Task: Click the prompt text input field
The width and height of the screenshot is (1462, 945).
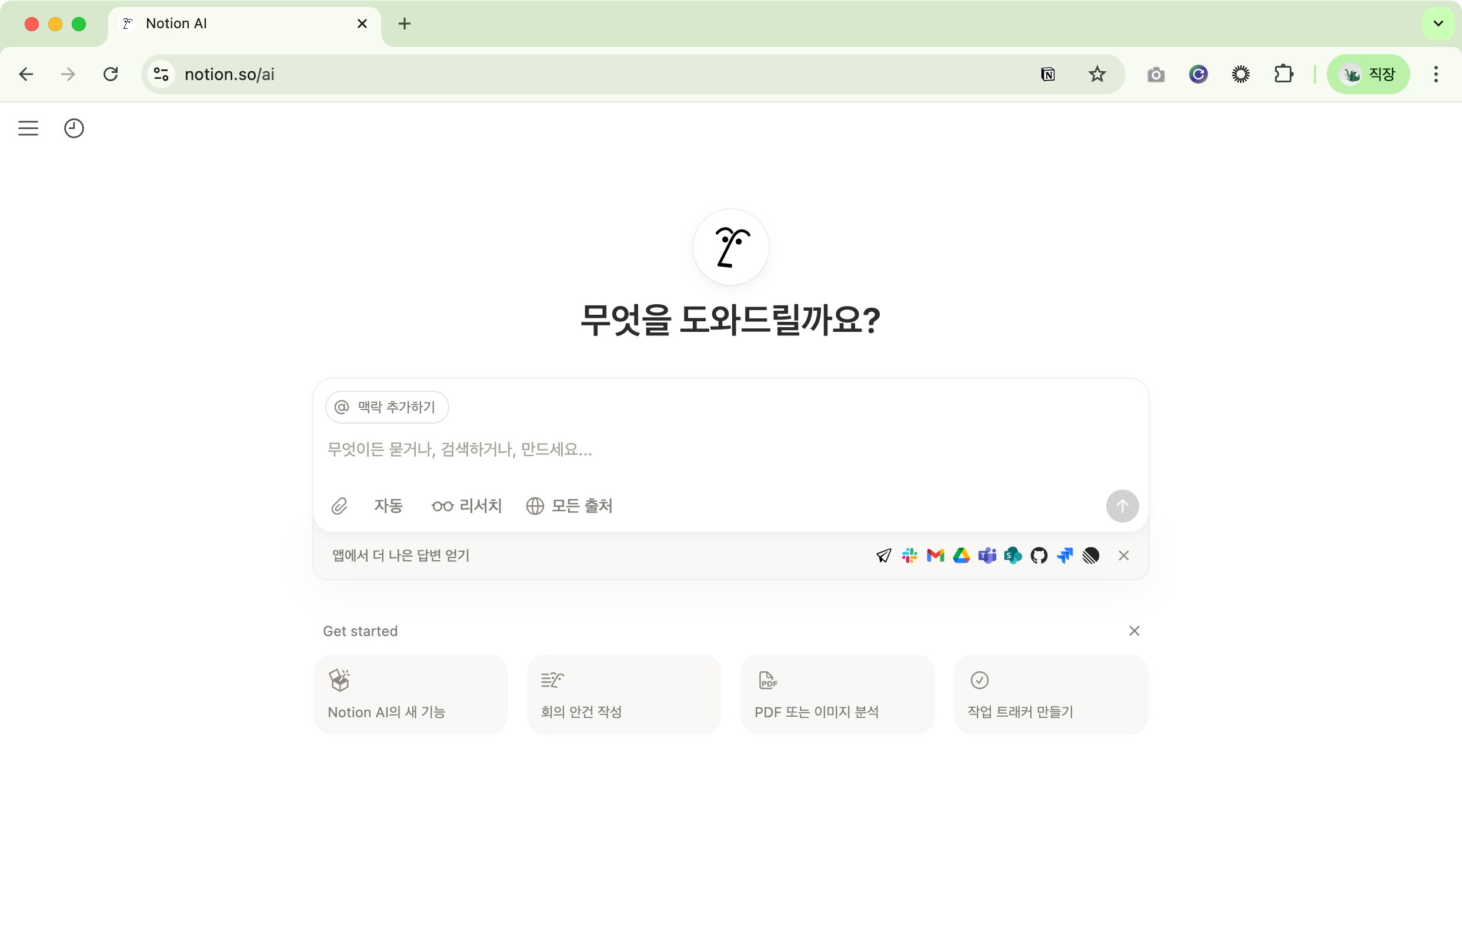Action: click(675, 449)
